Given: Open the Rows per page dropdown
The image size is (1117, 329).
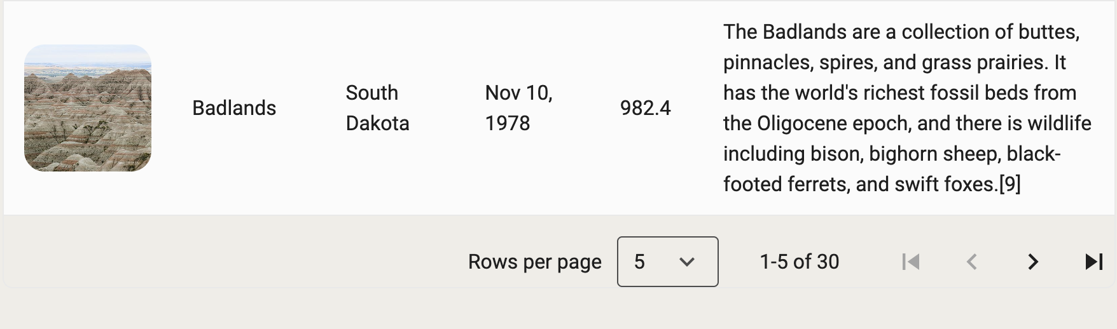Looking at the screenshot, I should click(x=667, y=262).
